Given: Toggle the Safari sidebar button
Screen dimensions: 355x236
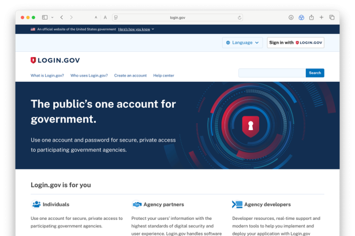Looking at the screenshot, I should [x=45, y=17].
